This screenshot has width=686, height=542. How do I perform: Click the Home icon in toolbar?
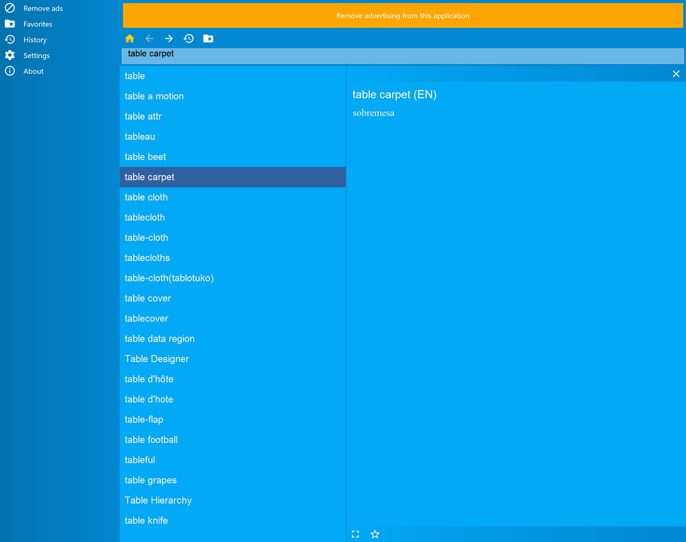(129, 38)
